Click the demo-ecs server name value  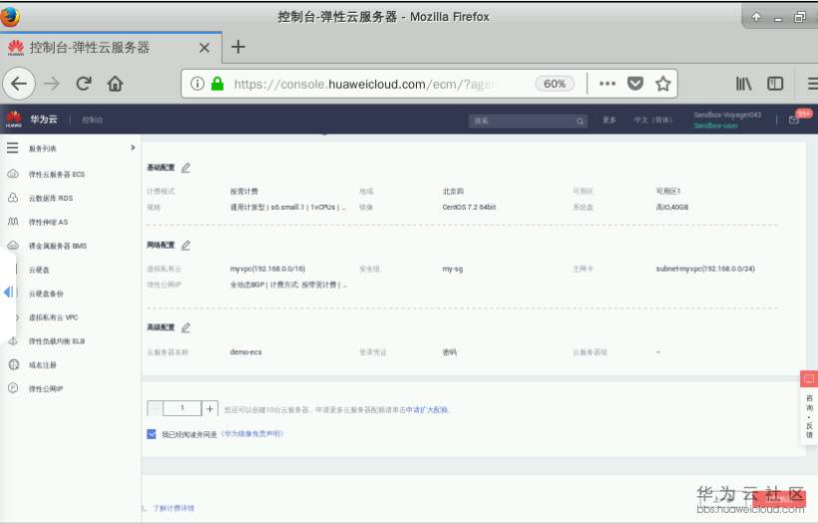point(245,352)
